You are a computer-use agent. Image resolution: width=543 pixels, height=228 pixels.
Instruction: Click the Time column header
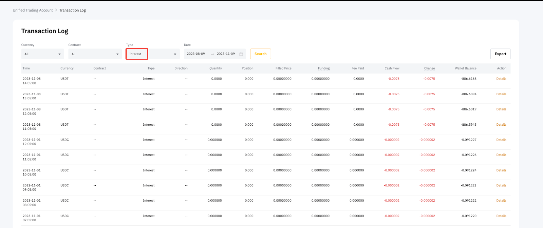(26, 68)
